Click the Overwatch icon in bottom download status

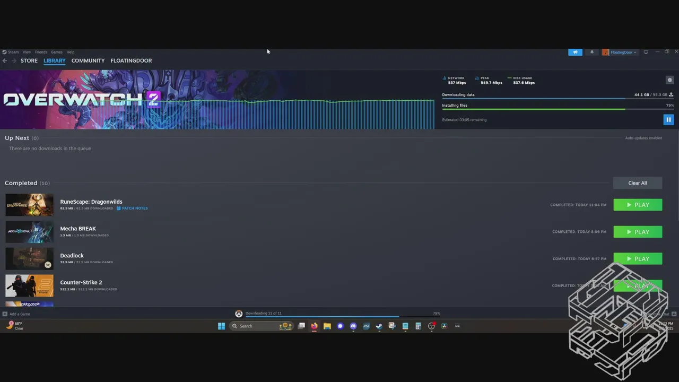pos(239,314)
